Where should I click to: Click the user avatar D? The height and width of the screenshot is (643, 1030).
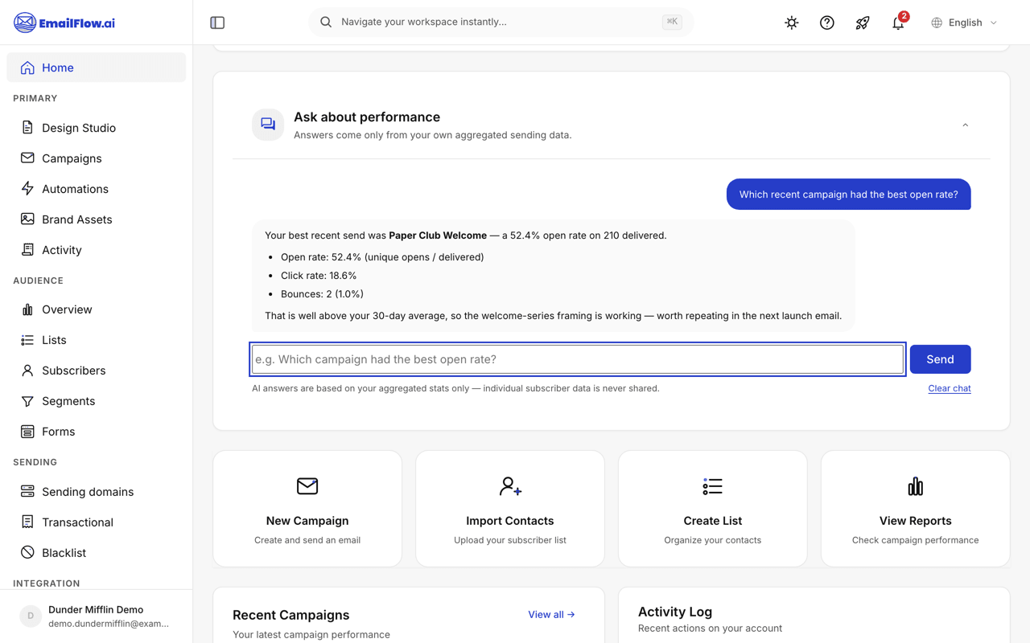tap(31, 616)
